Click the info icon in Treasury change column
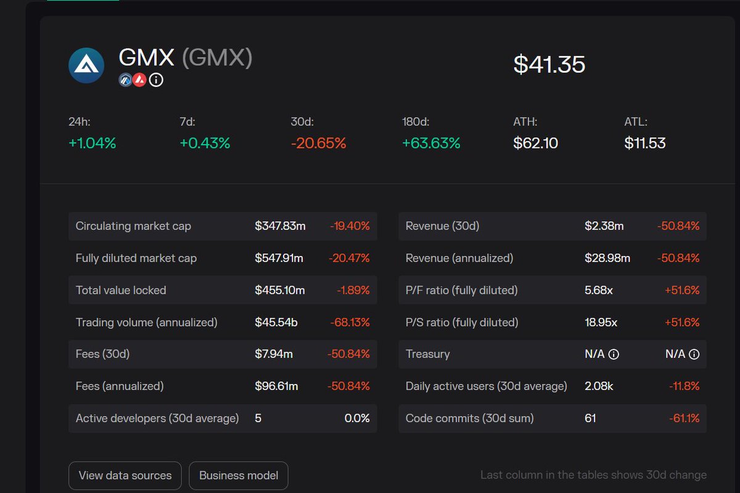The height and width of the screenshot is (493, 740). [x=694, y=354]
